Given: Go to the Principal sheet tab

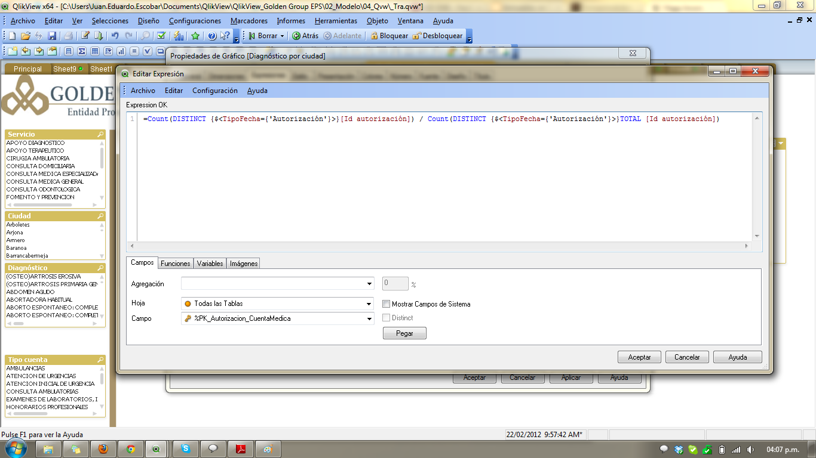Looking at the screenshot, I should tap(27, 69).
